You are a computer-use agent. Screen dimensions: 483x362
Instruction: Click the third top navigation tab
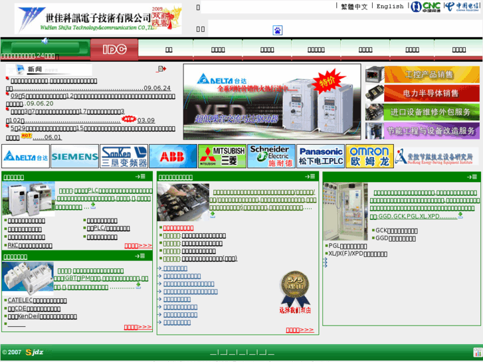(267, 50)
